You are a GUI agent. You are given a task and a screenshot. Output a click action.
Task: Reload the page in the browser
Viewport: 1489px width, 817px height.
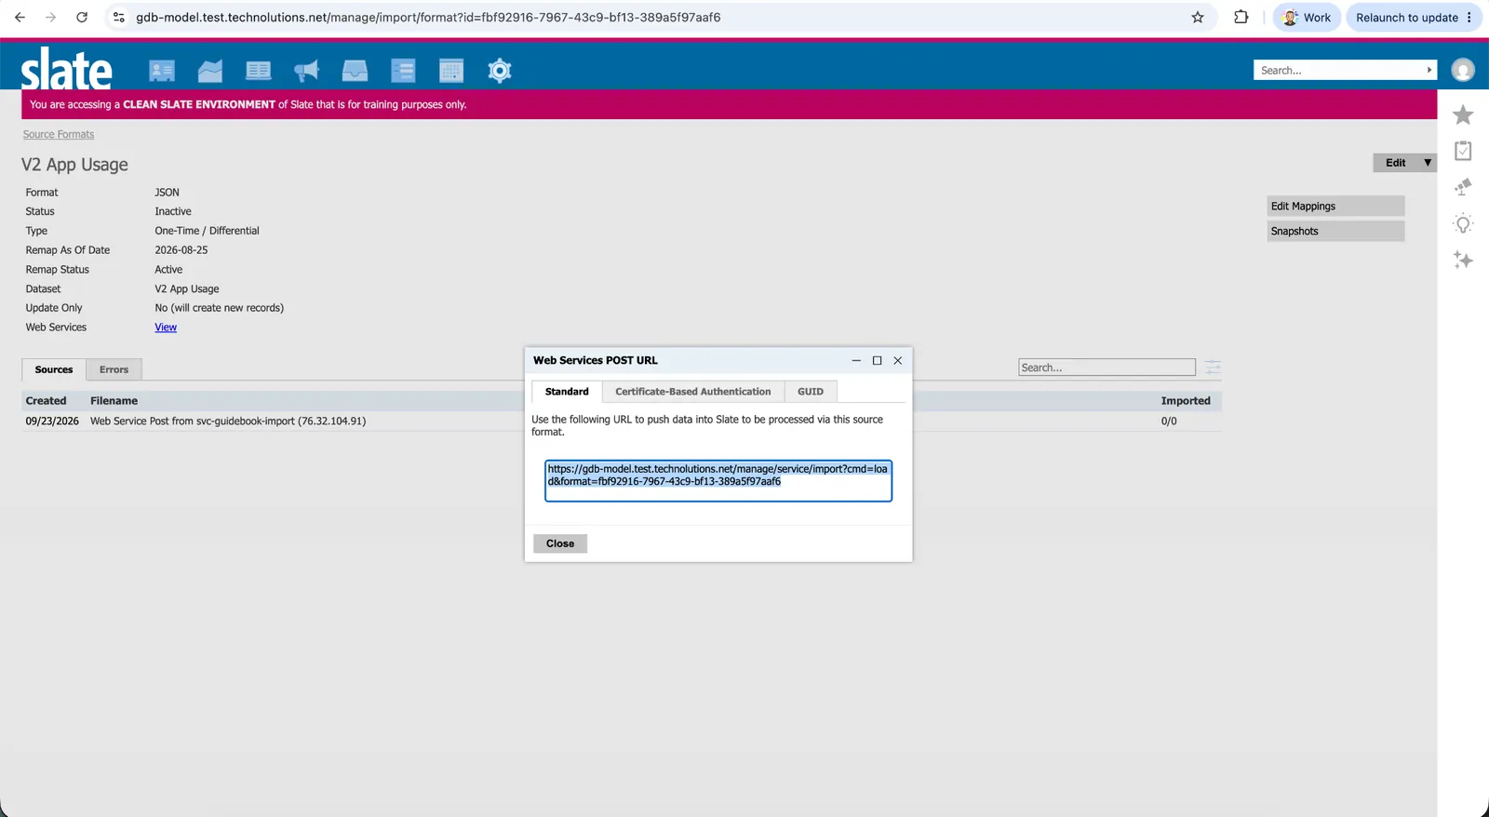tap(82, 18)
